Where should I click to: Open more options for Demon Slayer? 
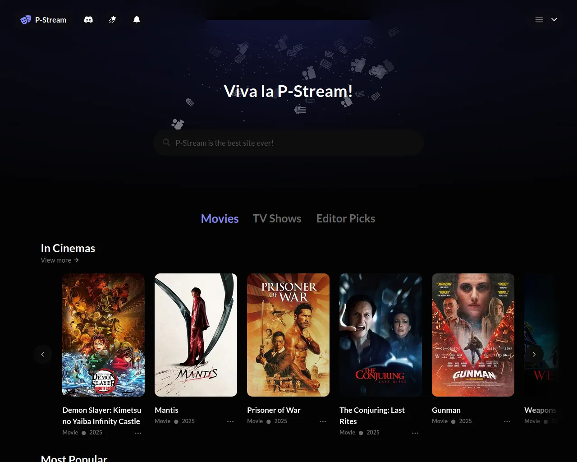(138, 433)
